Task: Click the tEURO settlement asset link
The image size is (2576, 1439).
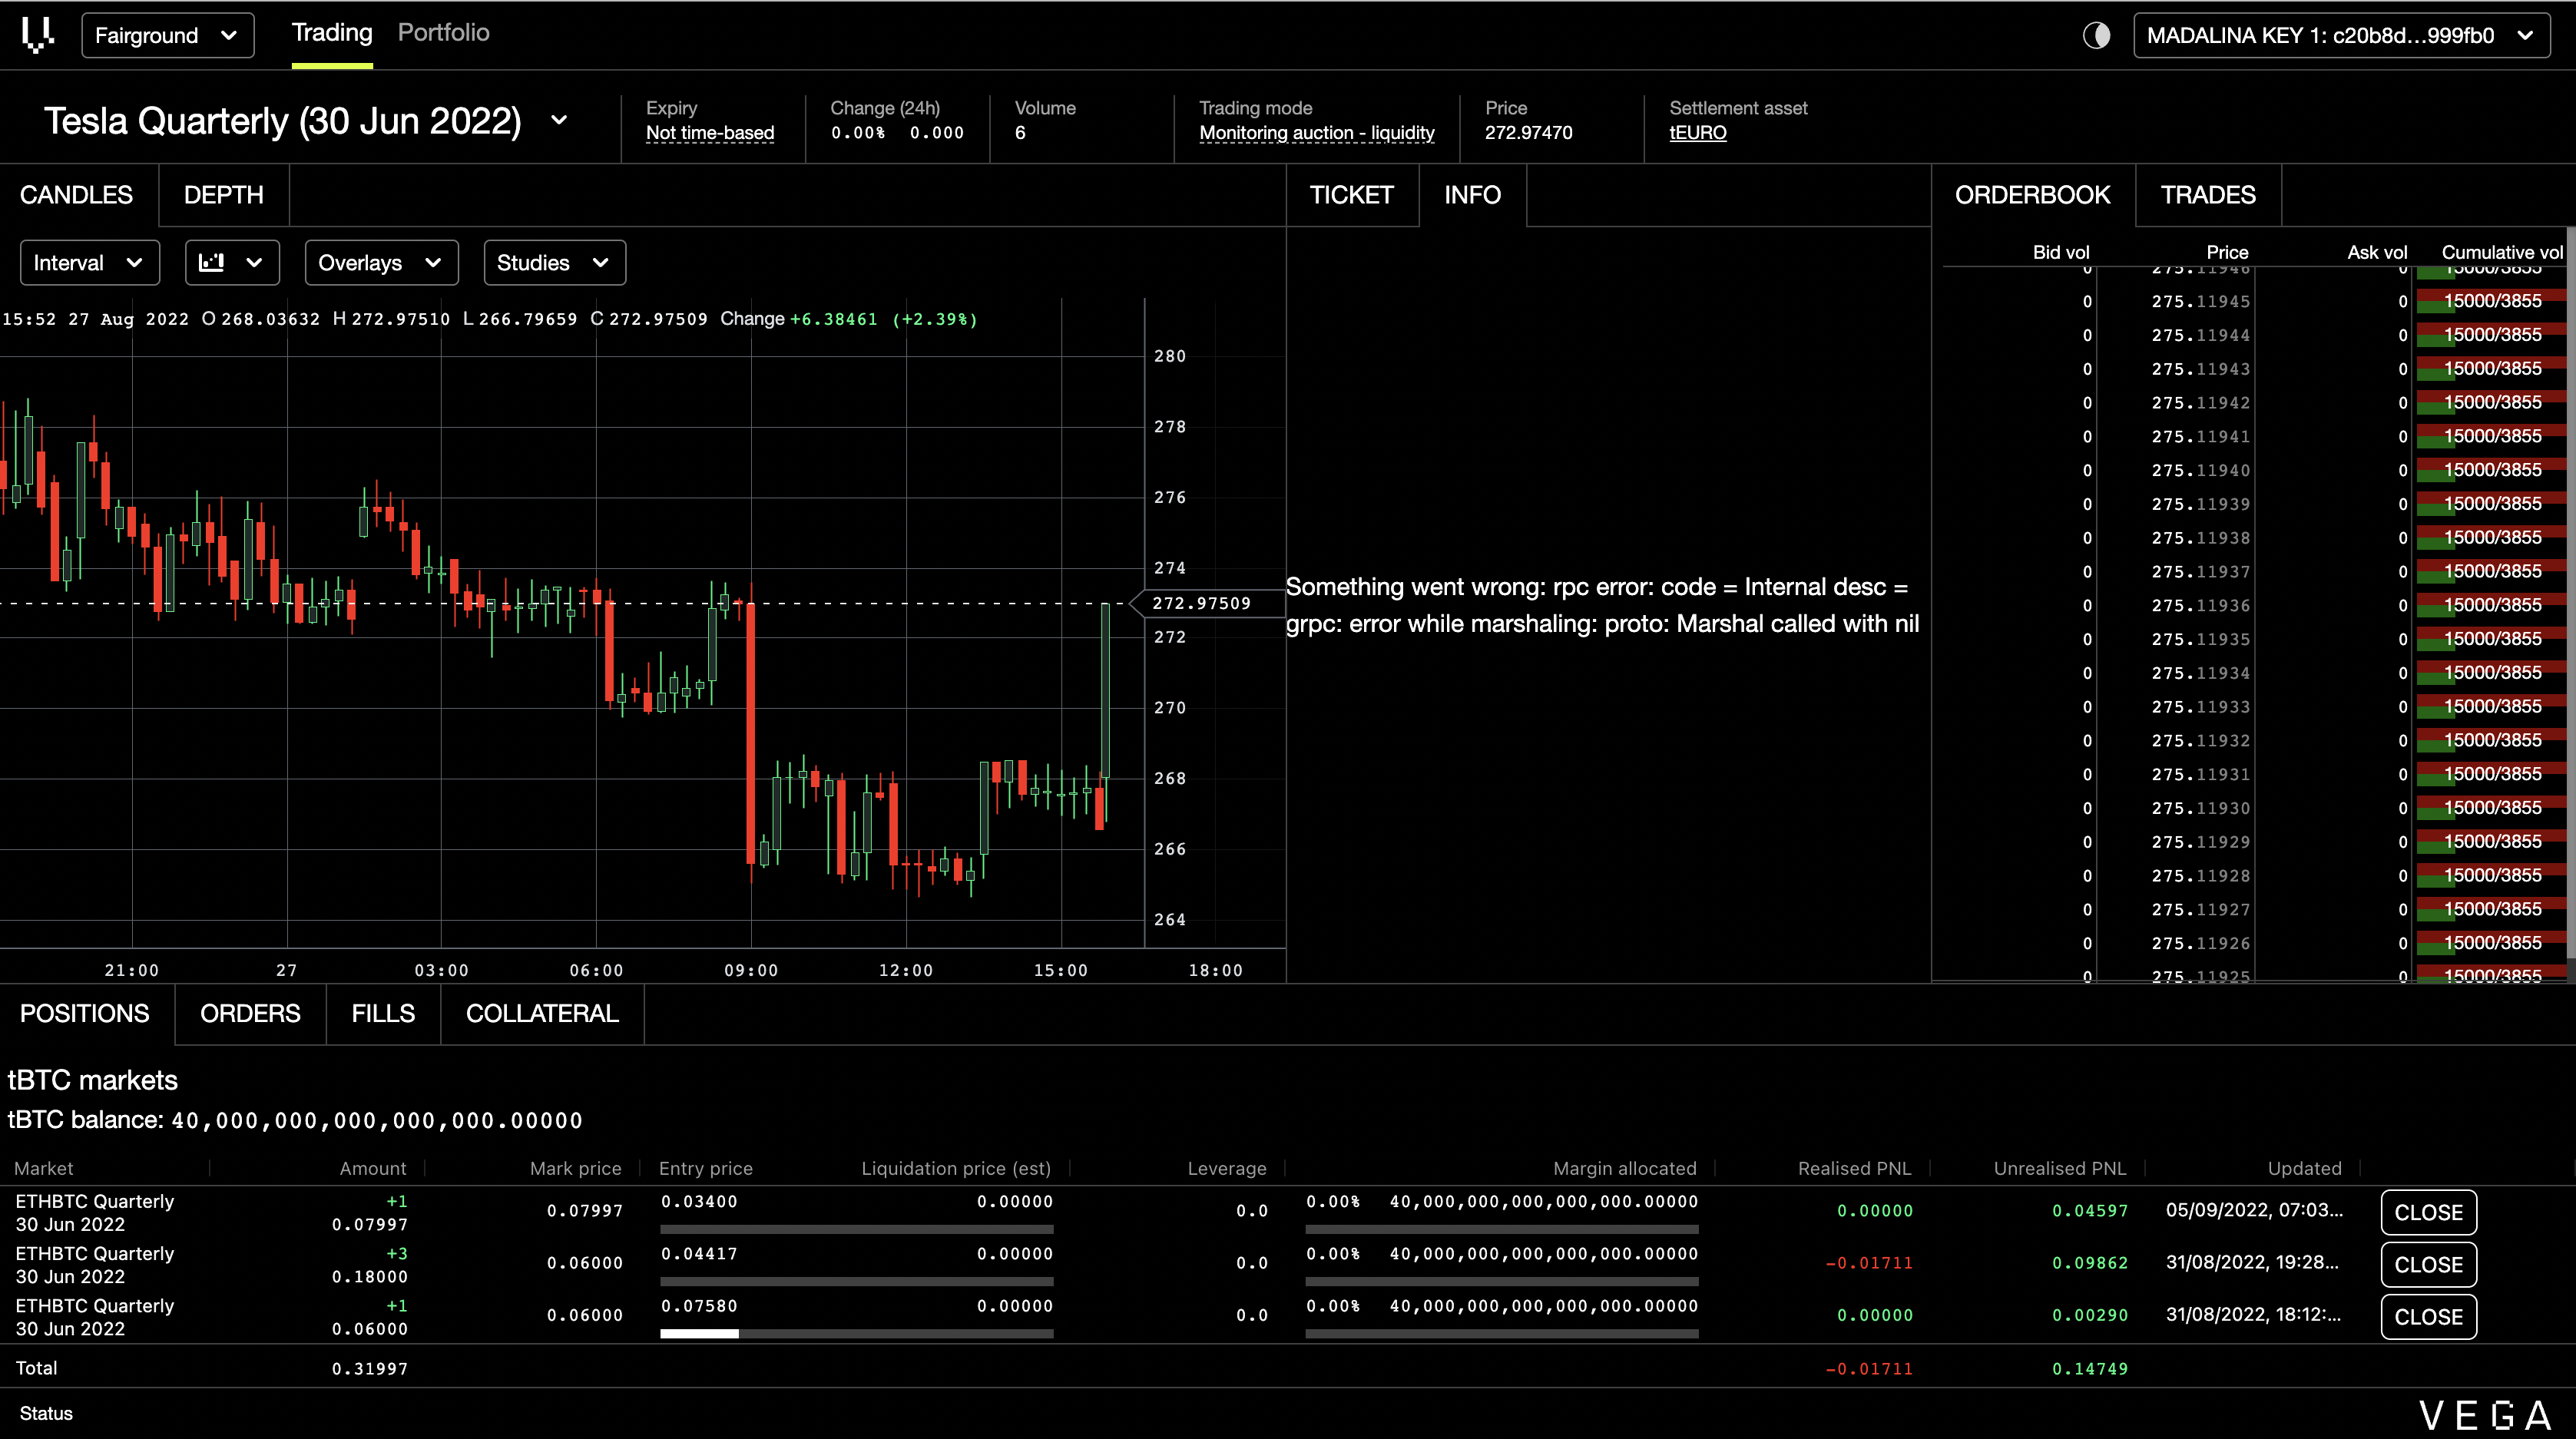Action: [1697, 133]
